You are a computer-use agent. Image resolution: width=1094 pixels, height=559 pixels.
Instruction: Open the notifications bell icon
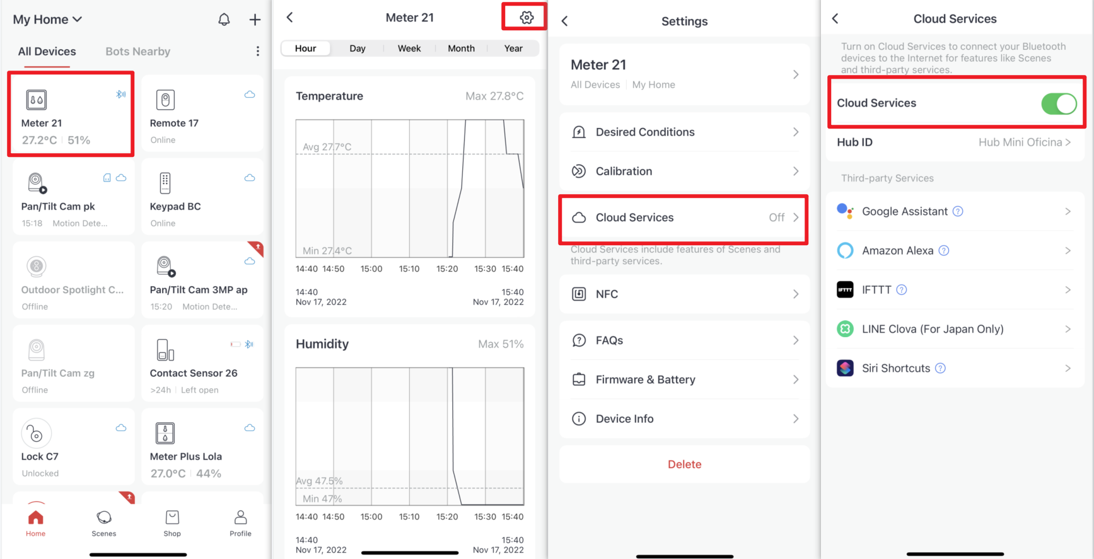click(224, 20)
